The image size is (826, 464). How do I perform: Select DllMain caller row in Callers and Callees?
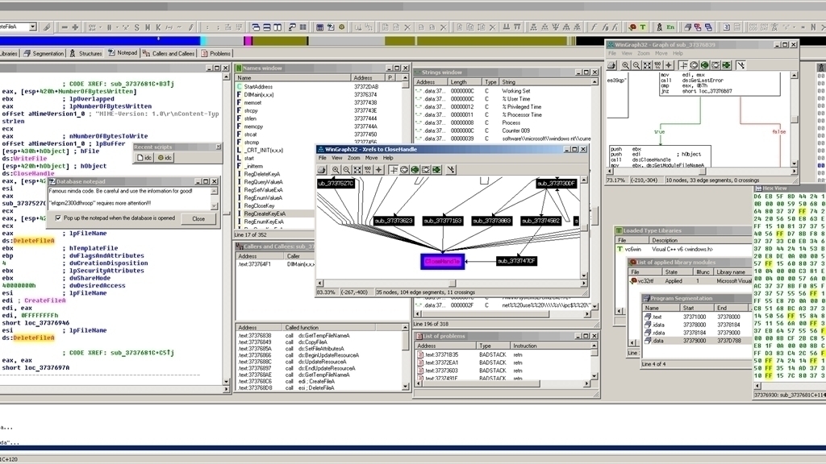(x=275, y=264)
